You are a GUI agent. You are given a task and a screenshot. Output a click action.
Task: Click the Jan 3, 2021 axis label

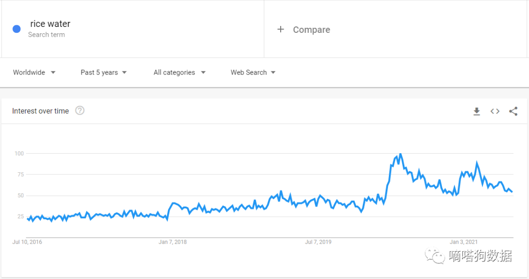(x=464, y=242)
